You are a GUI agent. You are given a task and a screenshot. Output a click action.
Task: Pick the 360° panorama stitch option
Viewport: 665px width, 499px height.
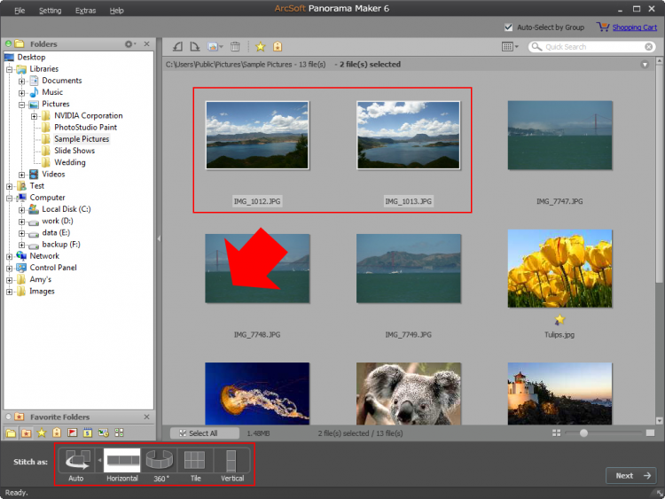tap(160, 460)
